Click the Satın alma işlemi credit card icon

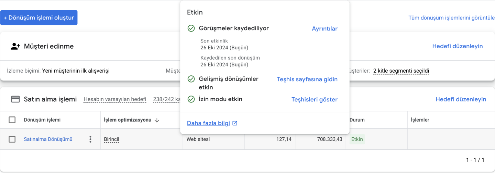pos(15,99)
